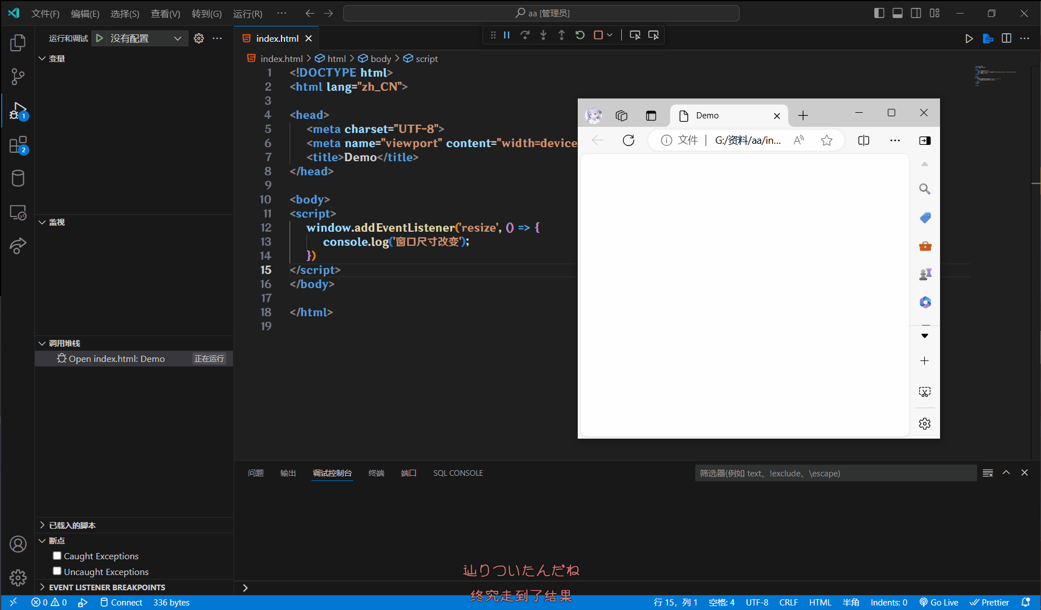1041x610 pixels.
Task: Open the Explorer view in activity bar
Action: [x=18, y=43]
